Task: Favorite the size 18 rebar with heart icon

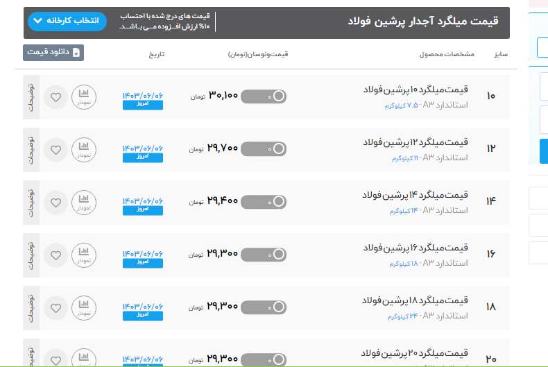Action: pyautogui.click(x=55, y=307)
